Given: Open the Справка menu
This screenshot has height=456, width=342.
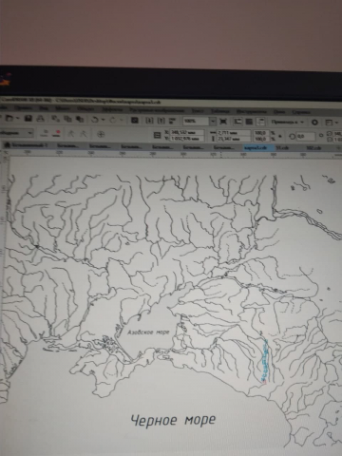Looking at the screenshot, I should pyautogui.click(x=301, y=112).
